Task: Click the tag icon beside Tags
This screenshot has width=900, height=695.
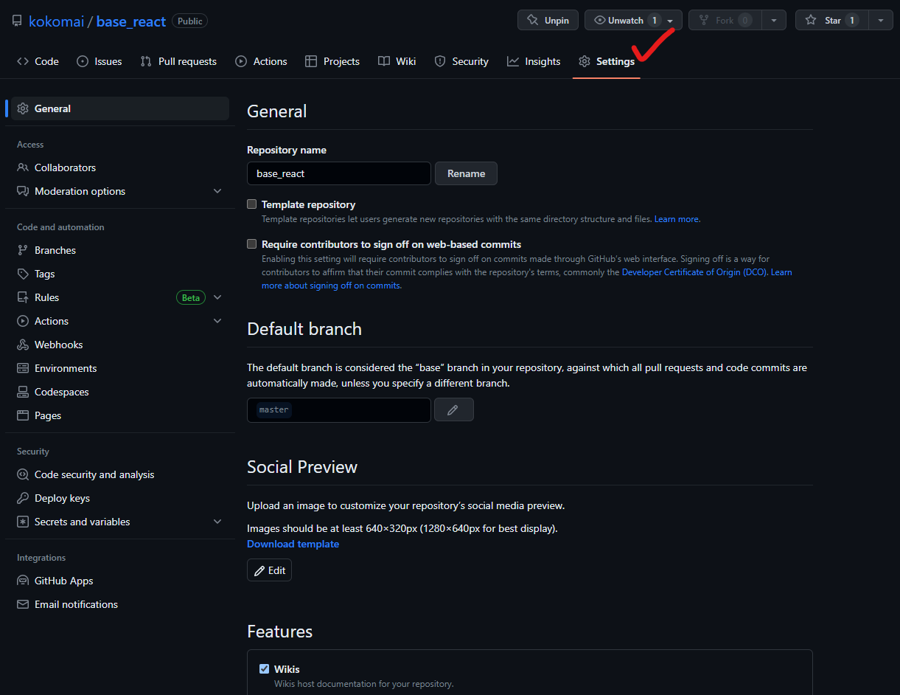Action: click(x=23, y=274)
